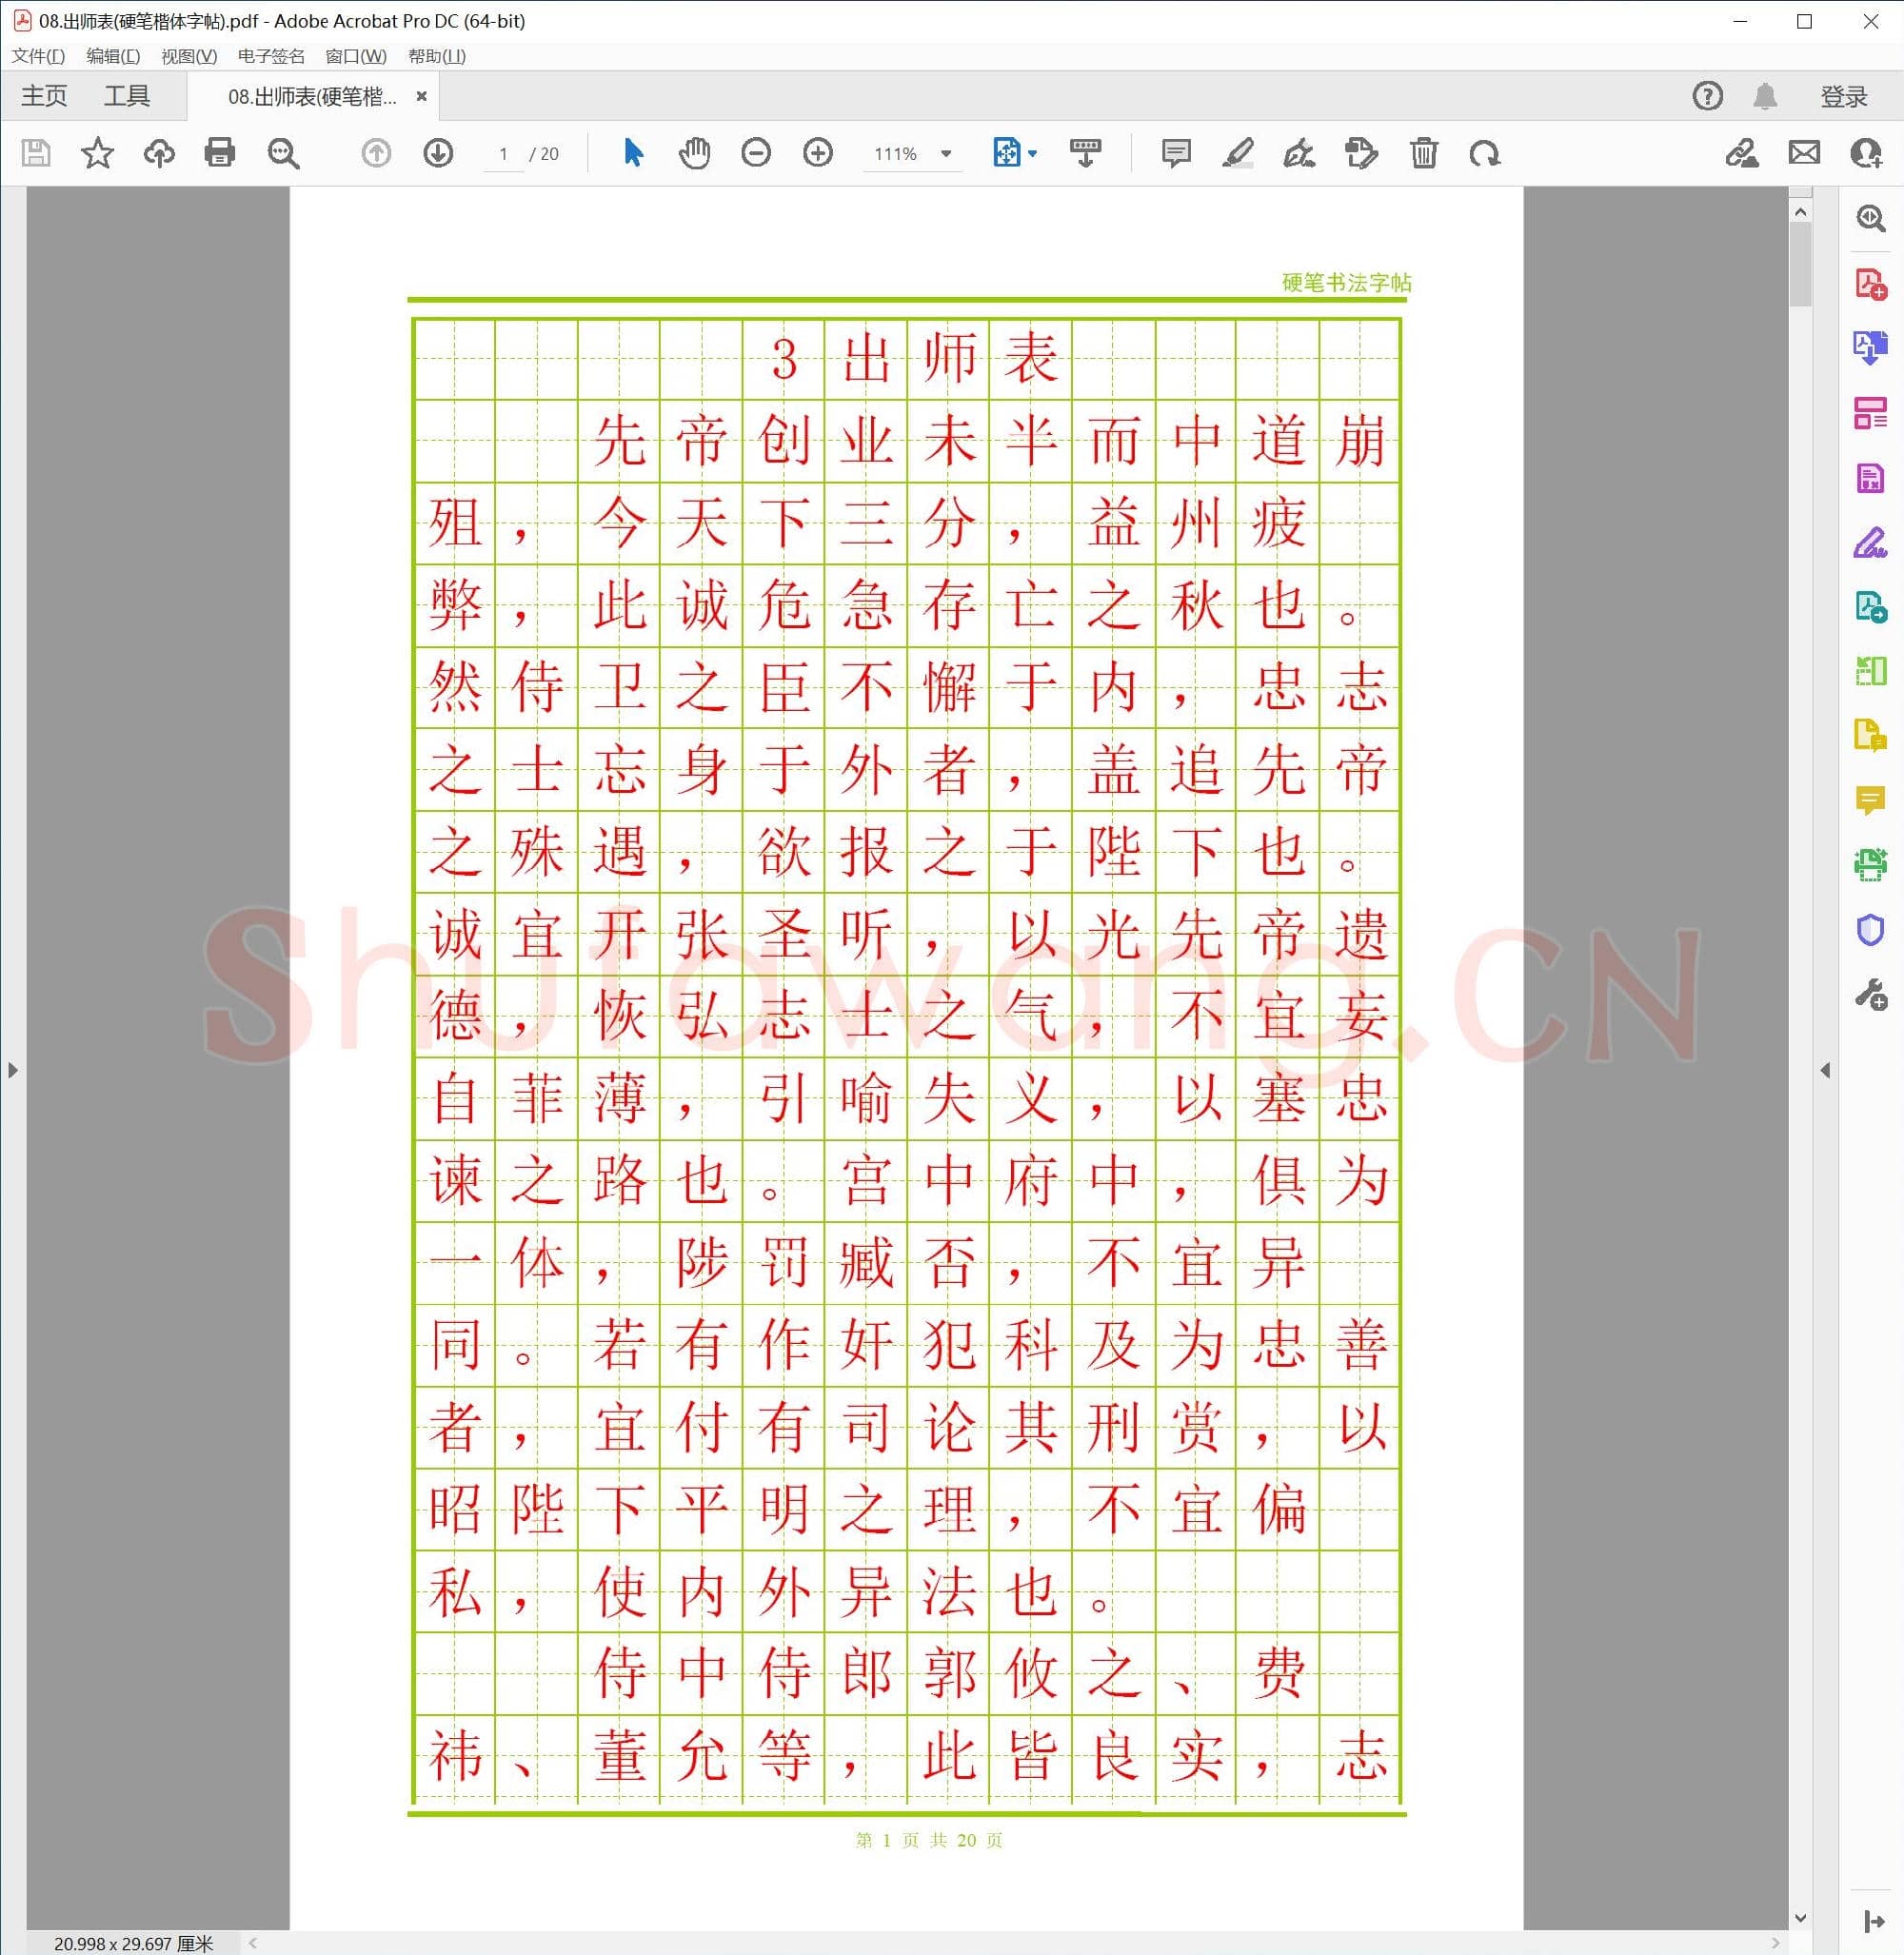Save the PDF document
The width and height of the screenshot is (1904, 1955).
point(36,153)
